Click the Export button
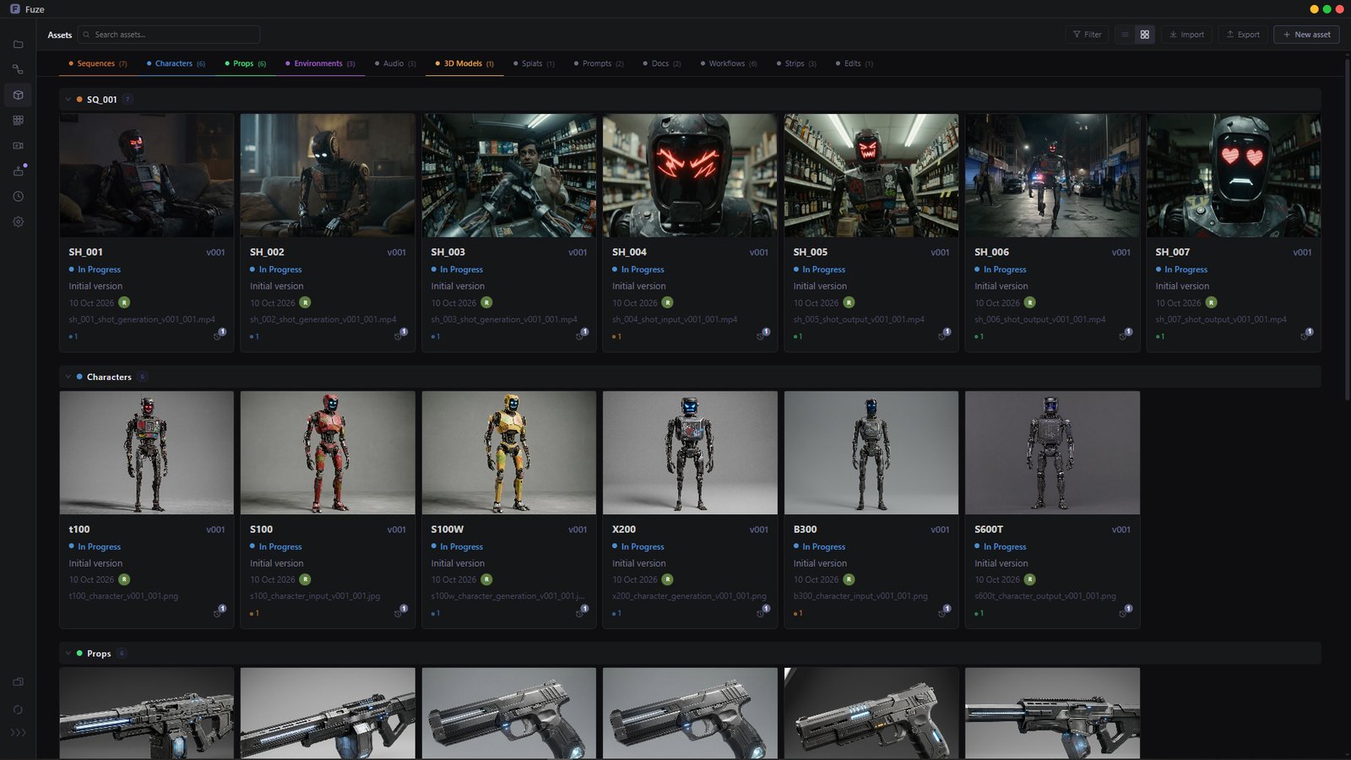The image size is (1351, 760). (1243, 35)
